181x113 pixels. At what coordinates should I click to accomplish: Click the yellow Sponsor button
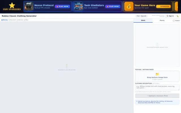click(x=163, y=6)
